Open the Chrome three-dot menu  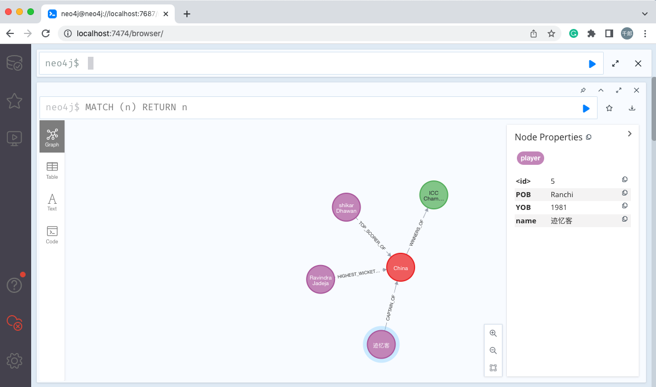coord(645,33)
